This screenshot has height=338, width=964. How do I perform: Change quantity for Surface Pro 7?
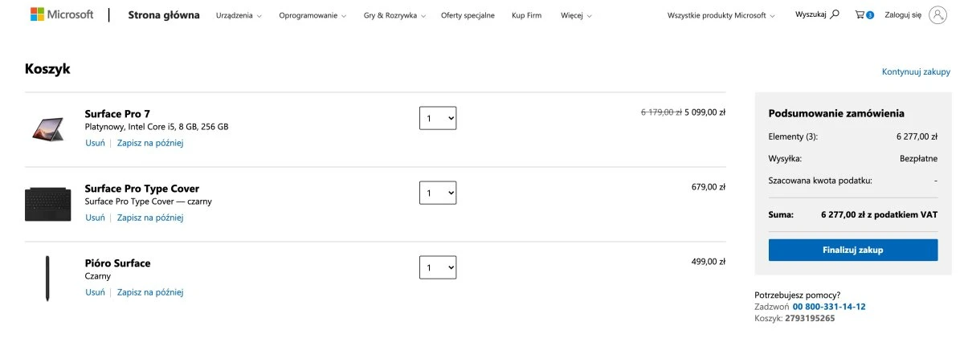[x=438, y=118]
